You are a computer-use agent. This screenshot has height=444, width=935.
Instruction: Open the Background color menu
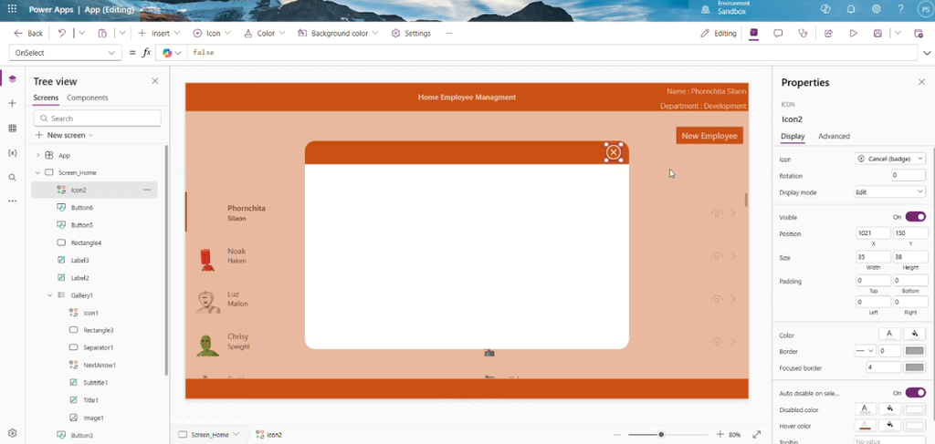point(338,34)
